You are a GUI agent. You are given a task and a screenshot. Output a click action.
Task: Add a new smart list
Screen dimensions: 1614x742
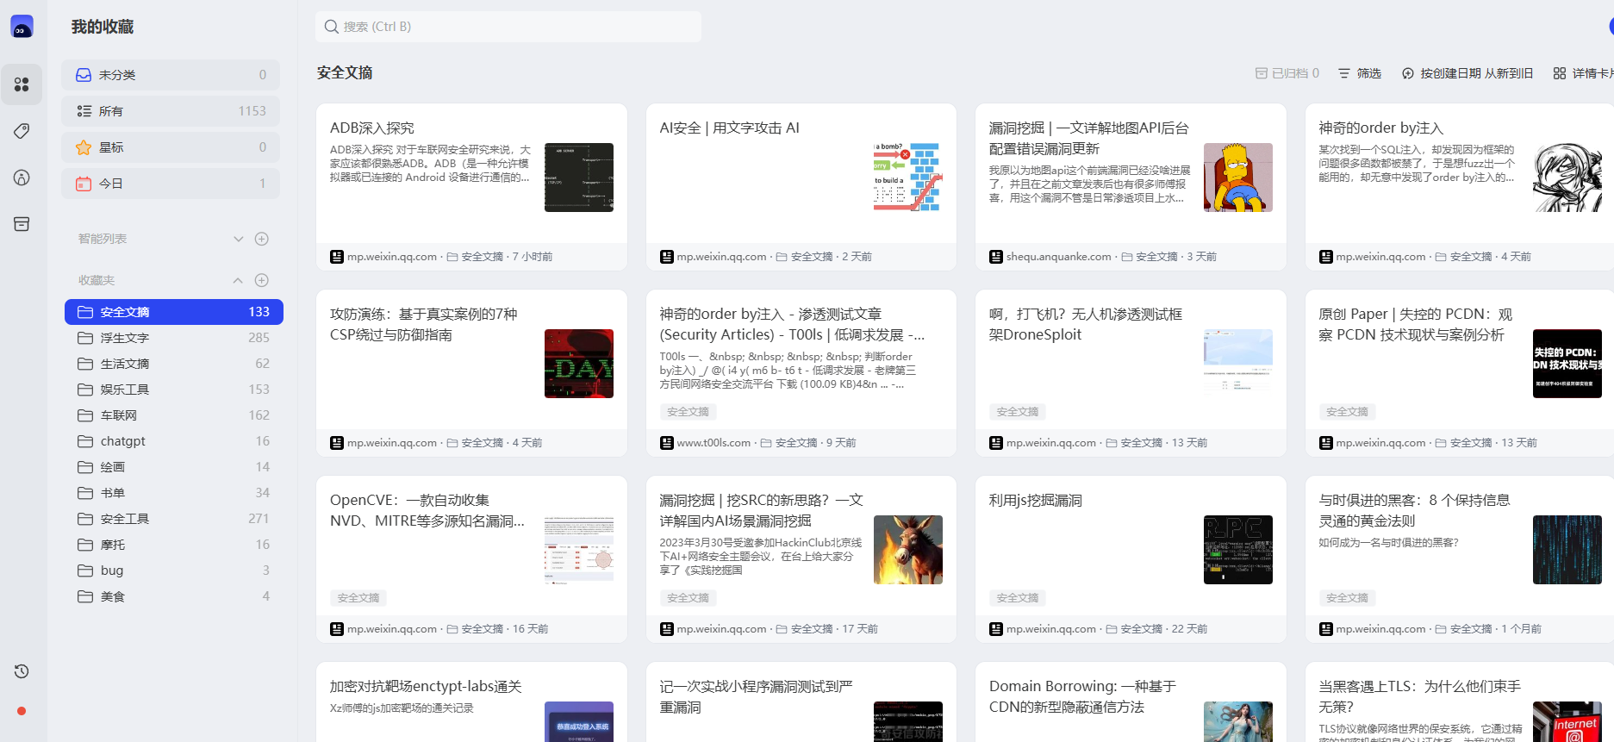pos(262,239)
